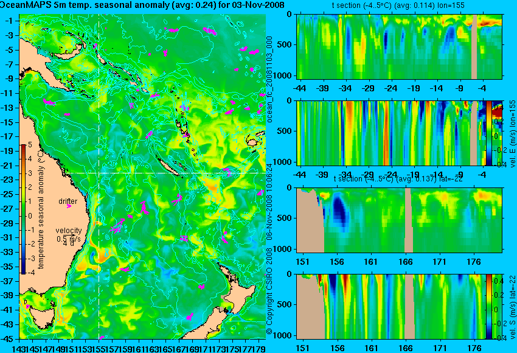This screenshot has height=353, width=517.
Task: Click the lat=-22 temperature section plot
Action: click(x=399, y=220)
